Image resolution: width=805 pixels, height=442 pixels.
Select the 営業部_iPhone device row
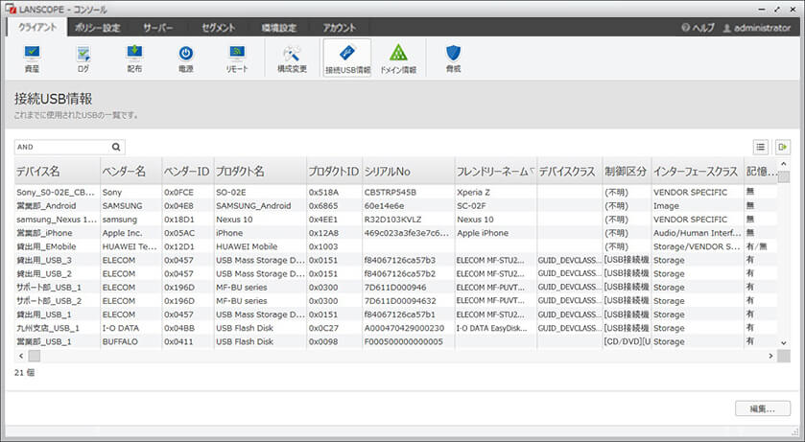tap(395, 233)
